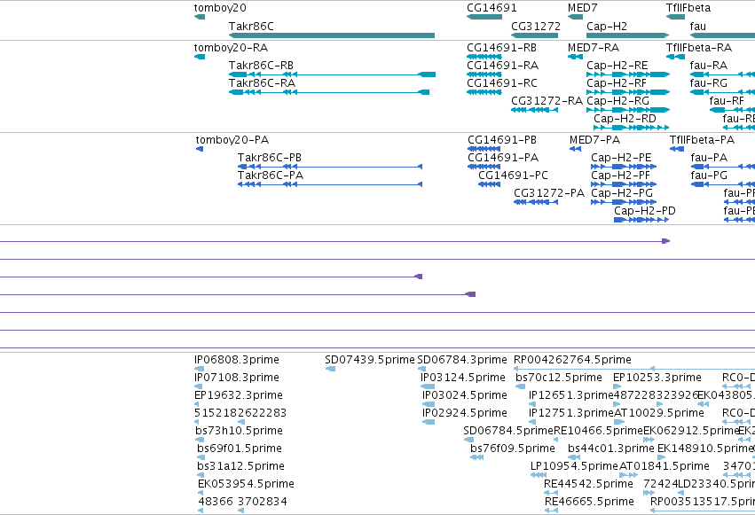Click the fau-RA transcript label

pos(709,66)
